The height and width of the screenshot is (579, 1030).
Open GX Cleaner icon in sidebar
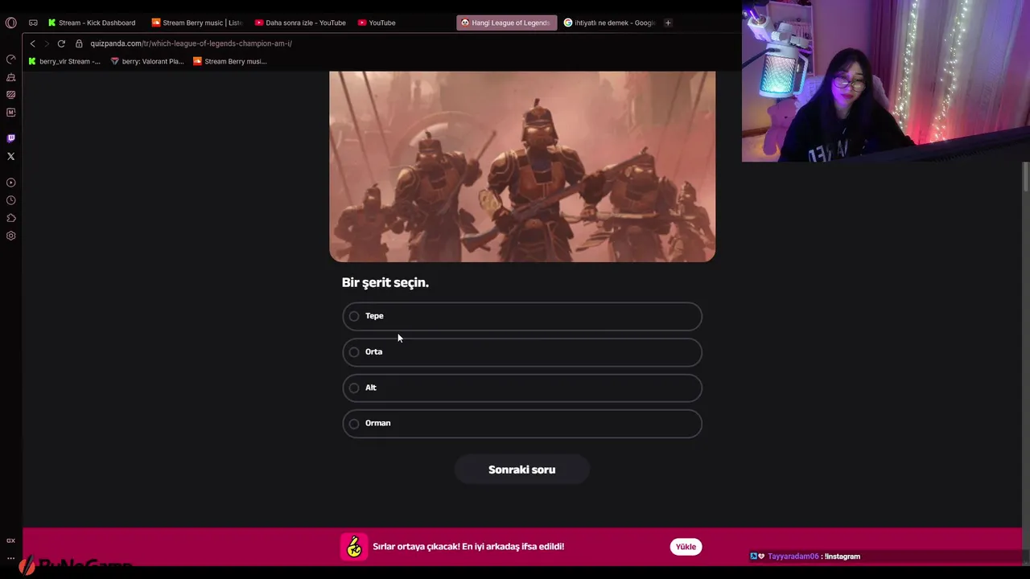[x=10, y=77]
